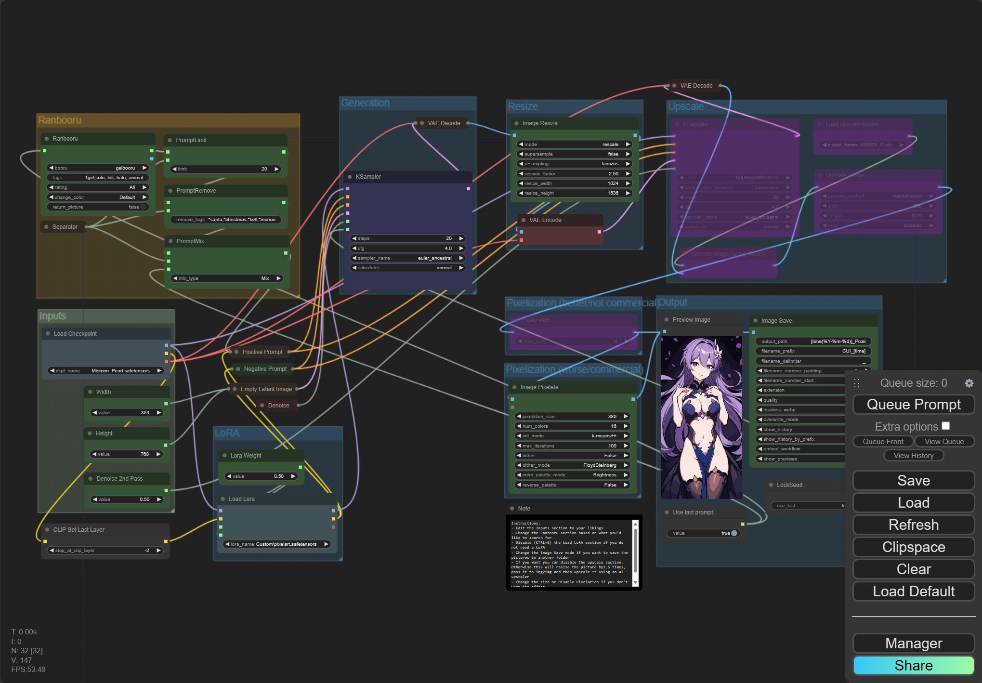Screen dimensions: 982x683
Task: Collapse the Image Pixelate node dot
Action: [514, 387]
